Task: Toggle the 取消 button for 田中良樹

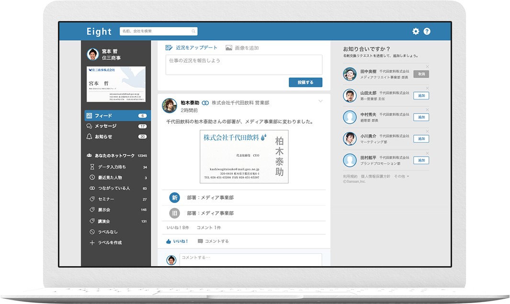Action: 421,74
